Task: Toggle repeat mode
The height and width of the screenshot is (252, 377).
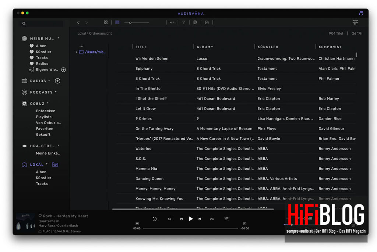Action: pyautogui.click(x=170, y=219)
